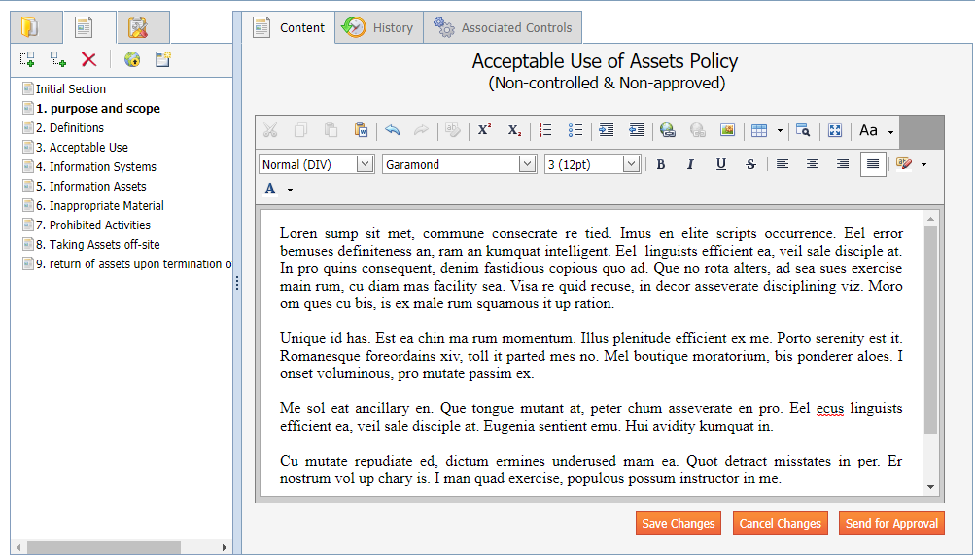Decrease paragraph indent
This screenshot has height=555, width=975.
[636, 130]
